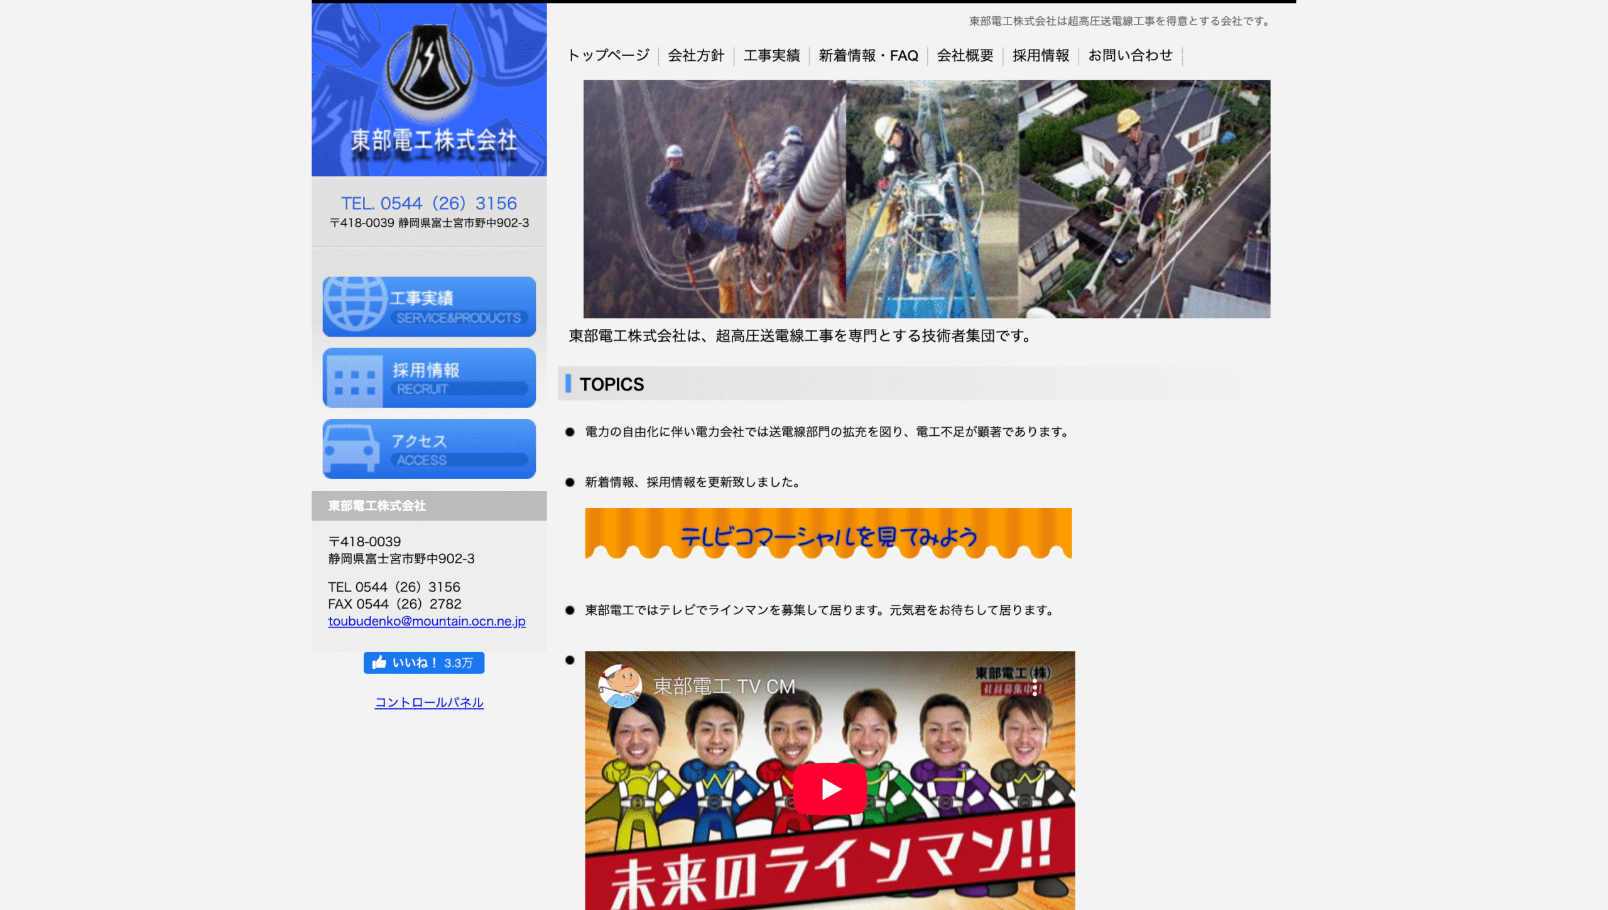Select the トップページ menu item
Image resolution: width=1608 pixels, height=910 pixels.
(607, 55)
